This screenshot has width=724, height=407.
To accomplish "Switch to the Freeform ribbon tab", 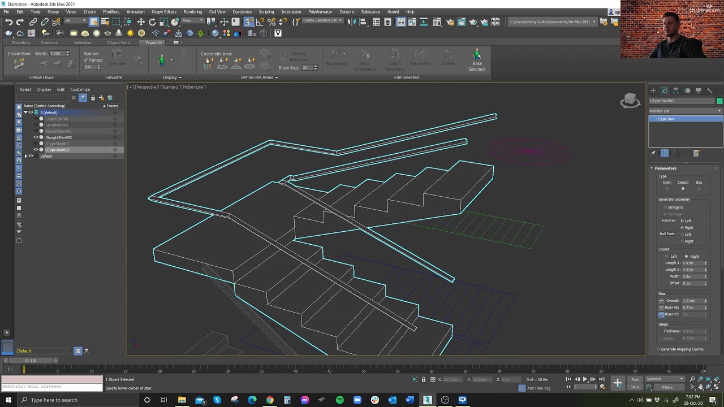I will pyautogui.click(x=49, y=42).
